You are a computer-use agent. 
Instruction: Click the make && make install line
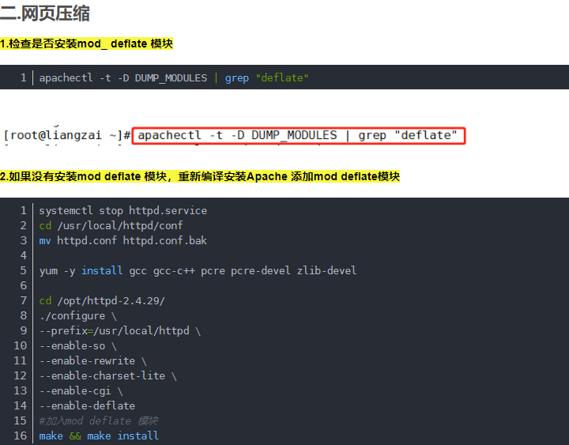tap(99, 436)
